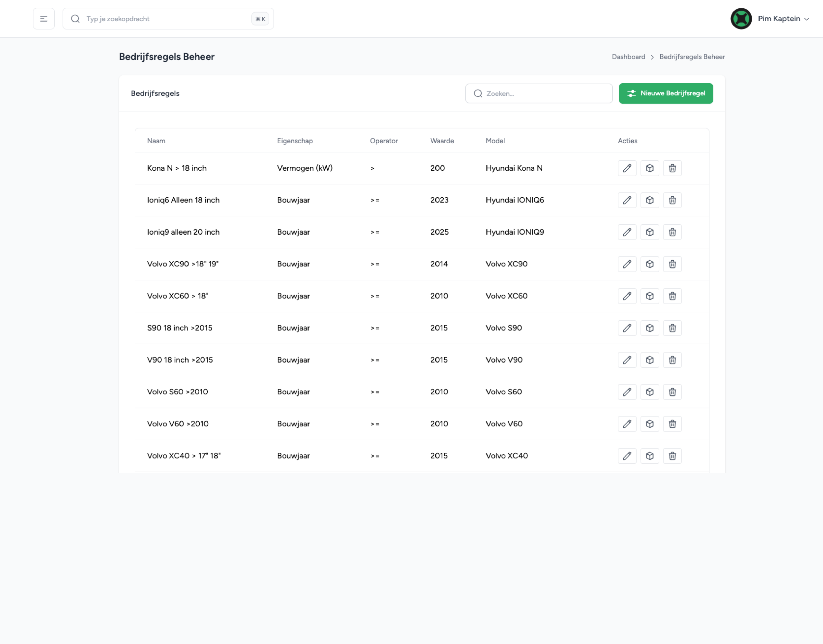Click the Waarde column header

click(x=442, y=141)
